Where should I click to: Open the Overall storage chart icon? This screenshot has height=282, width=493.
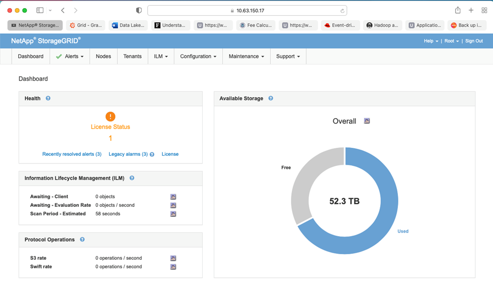point(367,121)
